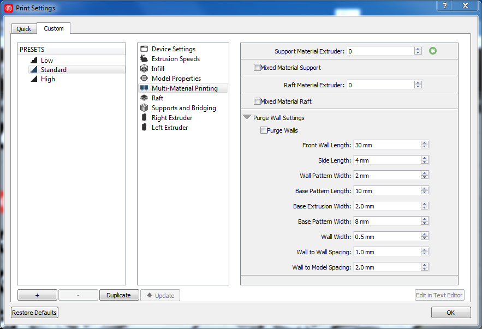482x329 pixels.
Task: Toggle the Purge Walls checkbox
Action: tap(264, 130)
